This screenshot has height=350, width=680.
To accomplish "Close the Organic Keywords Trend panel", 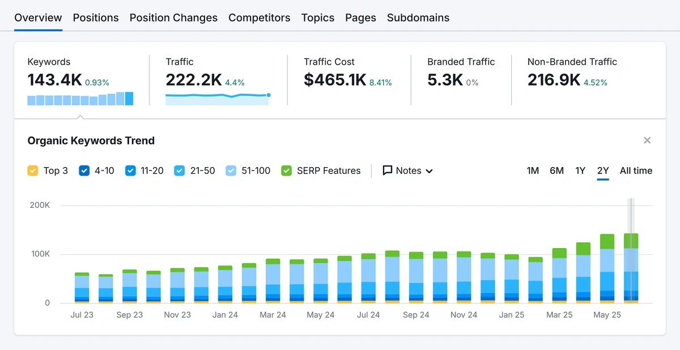I will pos(647,140).
